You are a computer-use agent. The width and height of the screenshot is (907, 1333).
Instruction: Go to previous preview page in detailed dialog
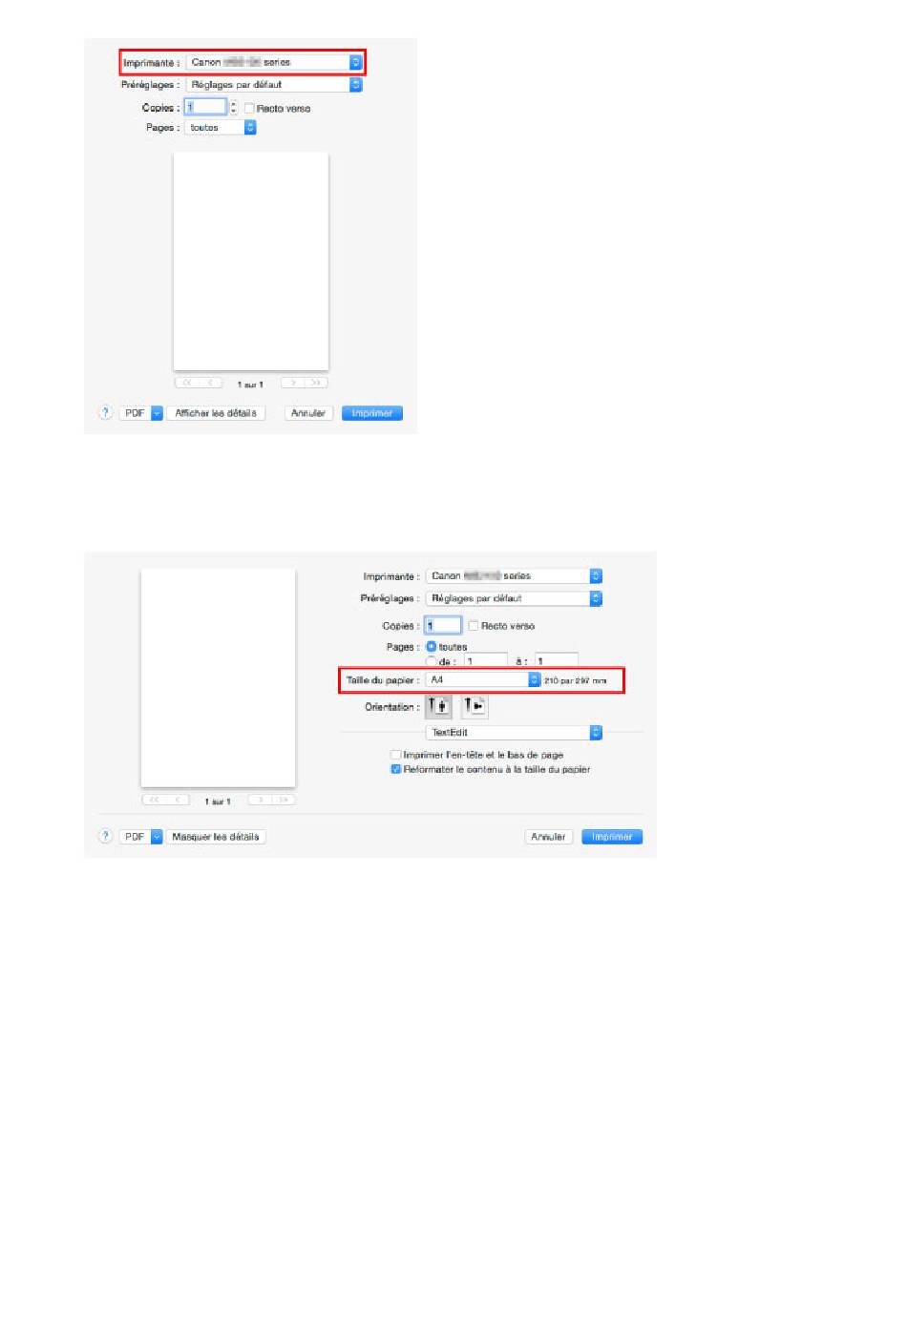pos(177,800)
